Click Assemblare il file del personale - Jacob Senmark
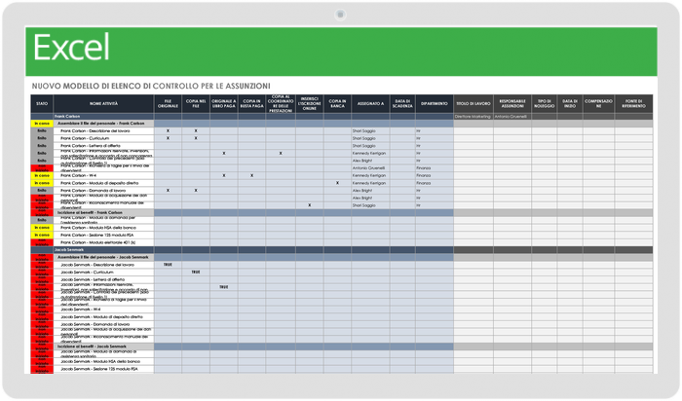This screenshot has width=682, height=401. point(103,257)
